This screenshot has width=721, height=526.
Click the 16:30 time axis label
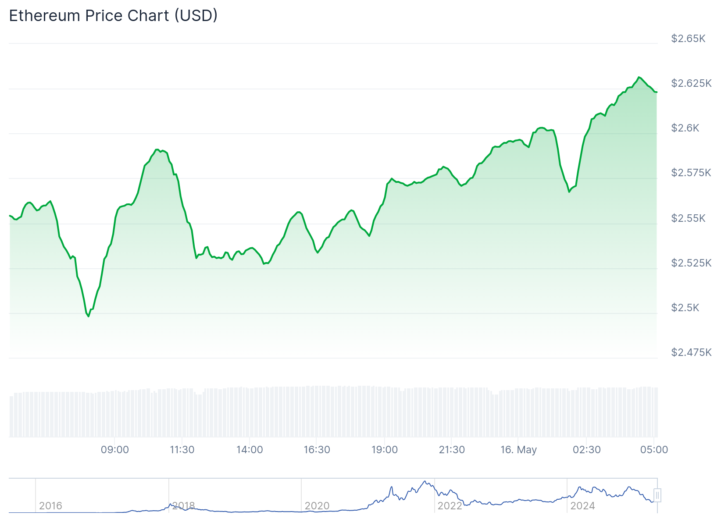[317, 450]
